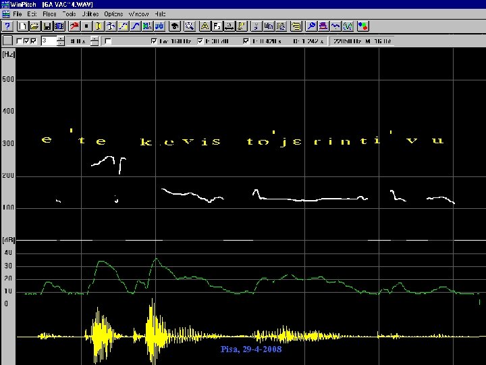Click the large square button before the checkboxes
The image size is (486, 365).
click(x=7, y=41)
